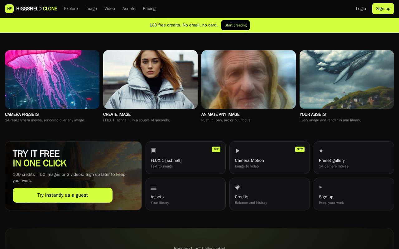399x249 pixels.
Task: Click the TOP badge on FLUX.1 card
Action: (216, 149)
